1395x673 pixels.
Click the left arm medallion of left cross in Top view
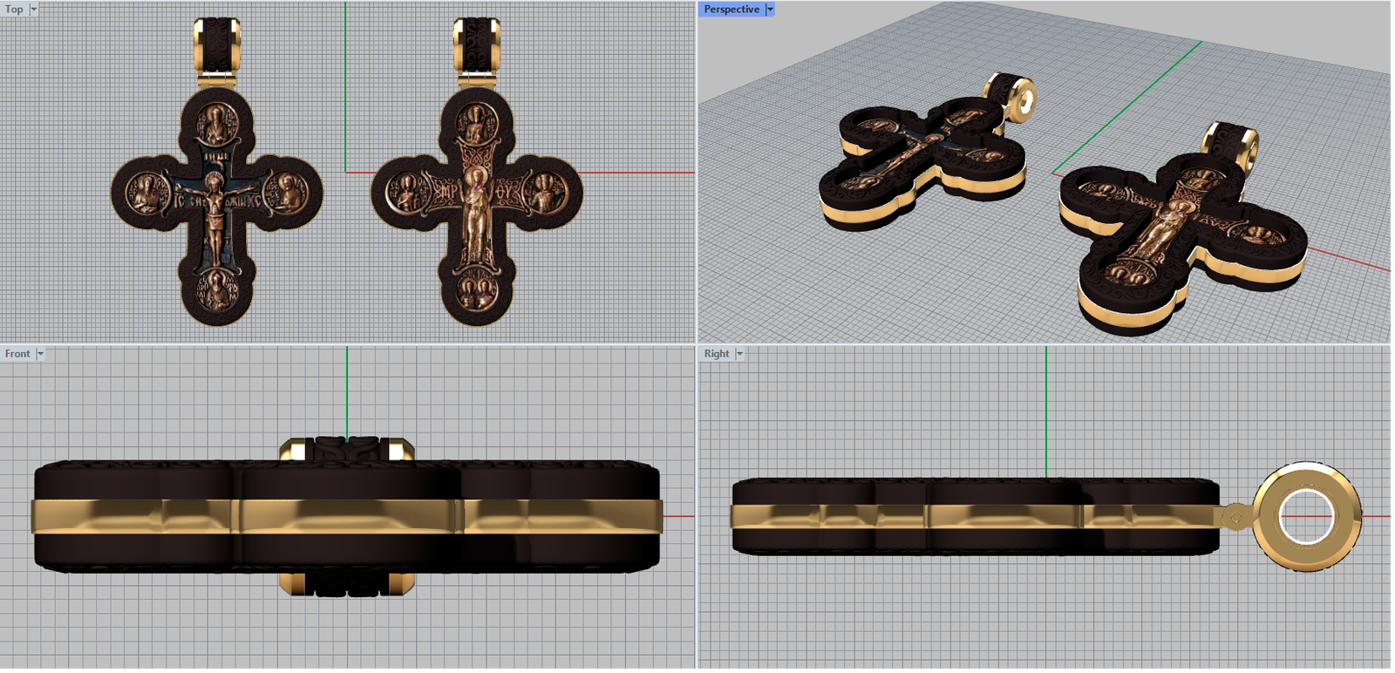145,194
